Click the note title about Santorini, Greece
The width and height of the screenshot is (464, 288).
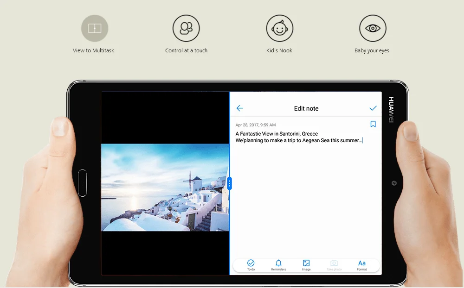(277, 134)
